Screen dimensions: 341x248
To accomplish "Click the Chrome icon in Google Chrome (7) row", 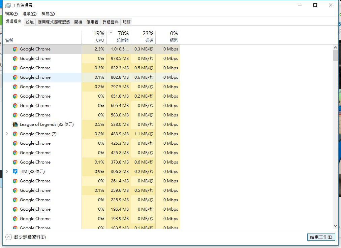I will pos(15,134).
